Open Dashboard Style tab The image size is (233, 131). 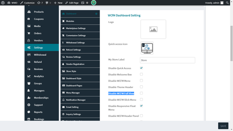pyautogui.click(x=80, y=79)
